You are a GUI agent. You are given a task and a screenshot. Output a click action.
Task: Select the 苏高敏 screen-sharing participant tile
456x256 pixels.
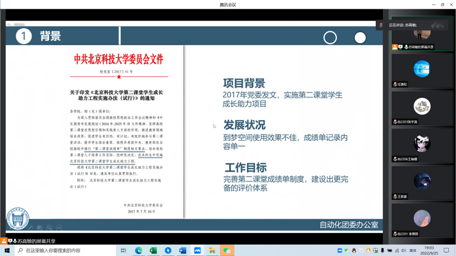coord(422,34)
